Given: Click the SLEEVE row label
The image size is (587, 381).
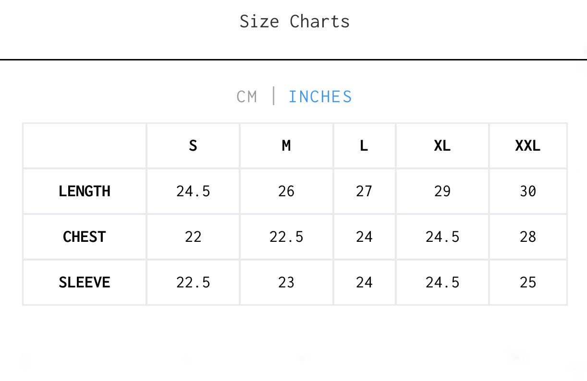Looking at the screenshot, I should click(x=85, y=282).
